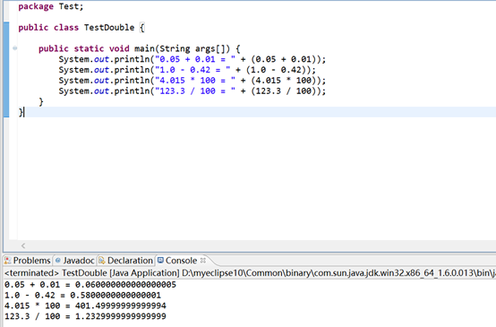Click the println line for 4.015 * 100

(192, 81)
